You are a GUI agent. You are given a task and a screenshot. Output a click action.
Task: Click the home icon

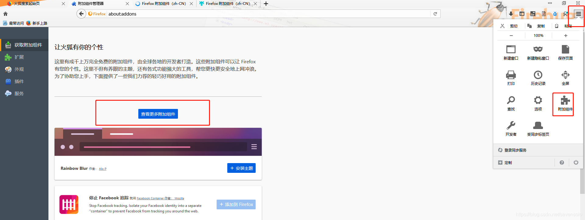pyautogui.click(x=5, y=14)
